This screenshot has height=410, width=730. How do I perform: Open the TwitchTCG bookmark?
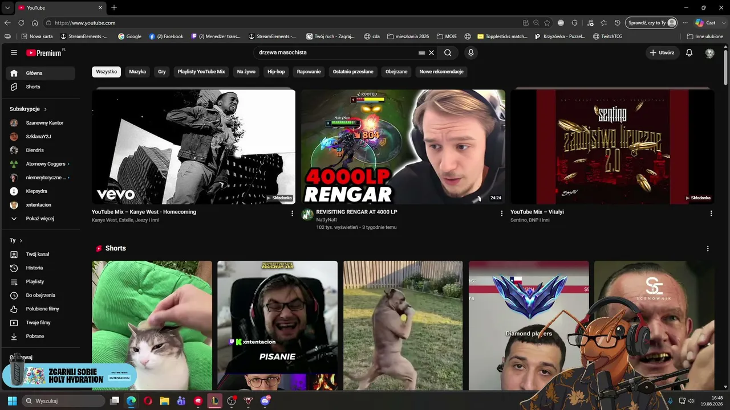(607, 36)
